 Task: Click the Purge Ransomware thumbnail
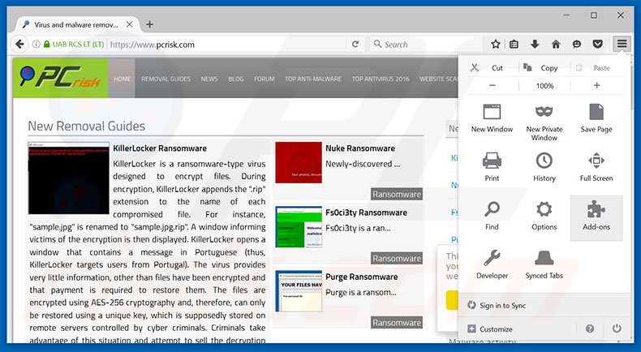click(x=299, y=291)
